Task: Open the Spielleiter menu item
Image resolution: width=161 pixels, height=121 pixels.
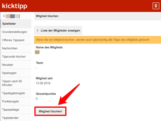Action: (x=16, y=24)
